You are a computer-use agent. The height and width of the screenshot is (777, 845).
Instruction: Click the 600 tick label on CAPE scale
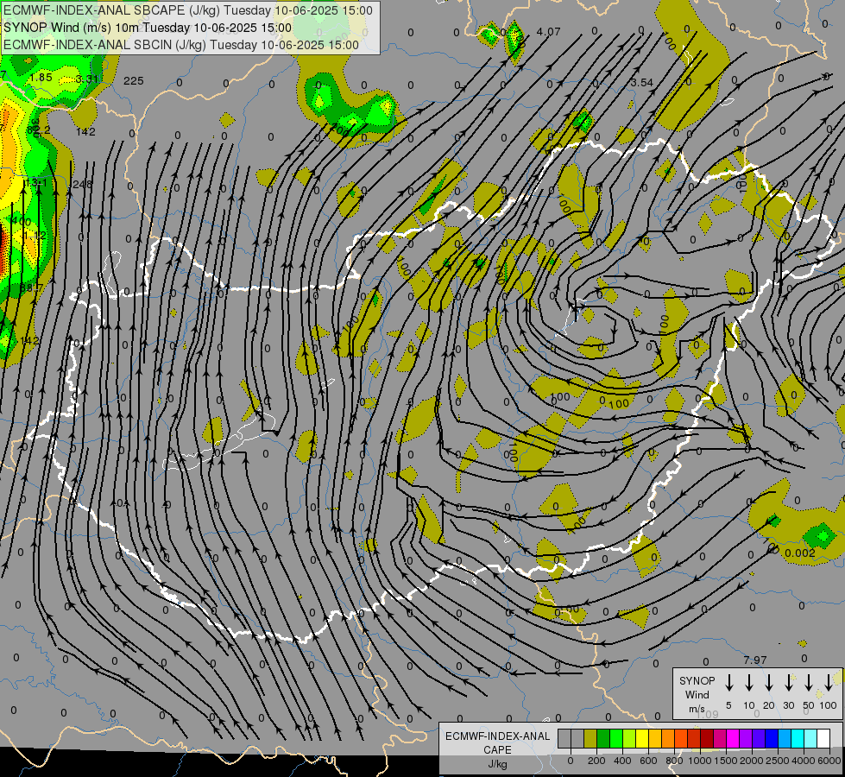click(x=648, y=761)
